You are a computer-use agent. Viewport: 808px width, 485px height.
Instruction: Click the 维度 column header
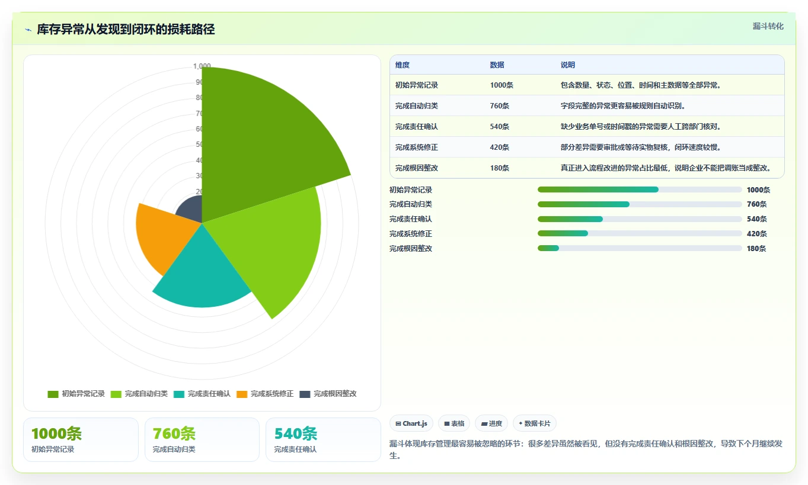403,65
